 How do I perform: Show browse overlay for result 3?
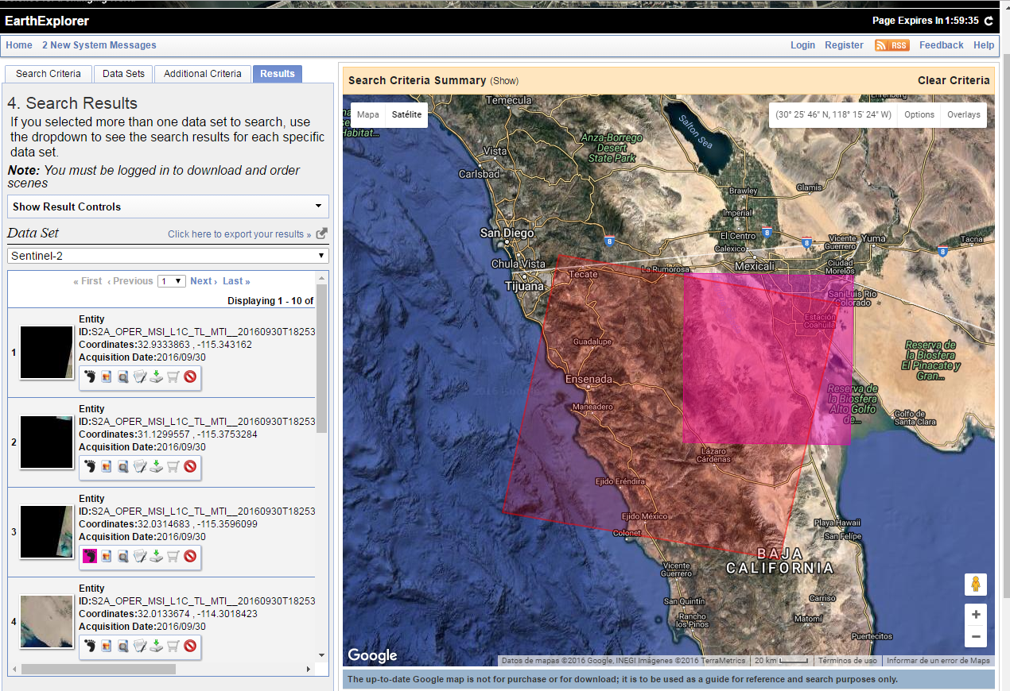107,557
